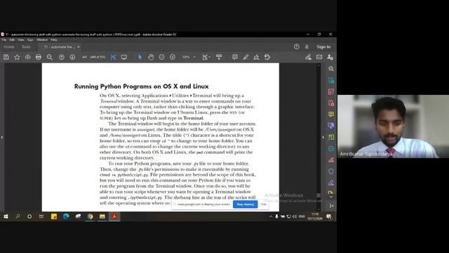The height and width of the screenshot is (253, 449).
Task: Open the Help menu
Action: point(54,40)
